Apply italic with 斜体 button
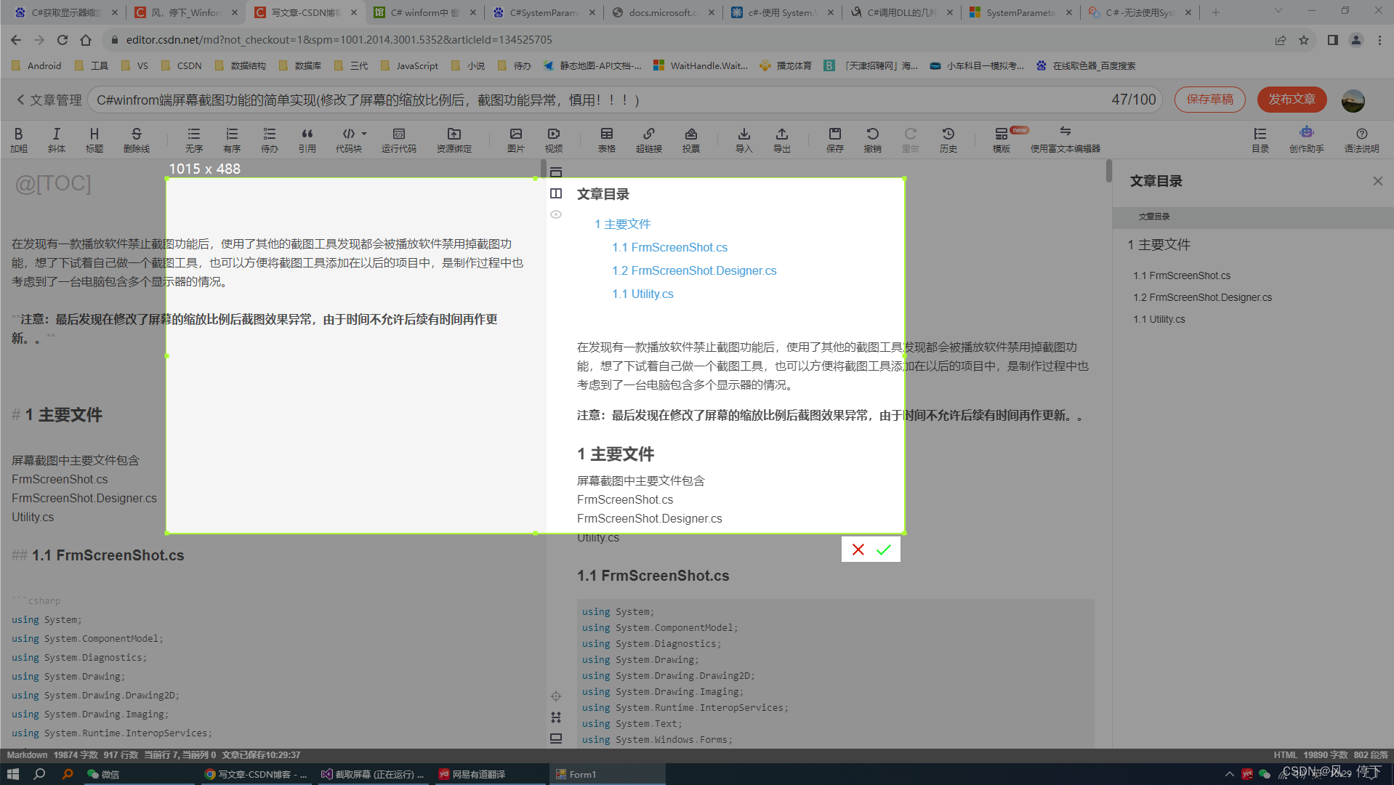The width and height of the screenshot is (1394, 785). 57,140
